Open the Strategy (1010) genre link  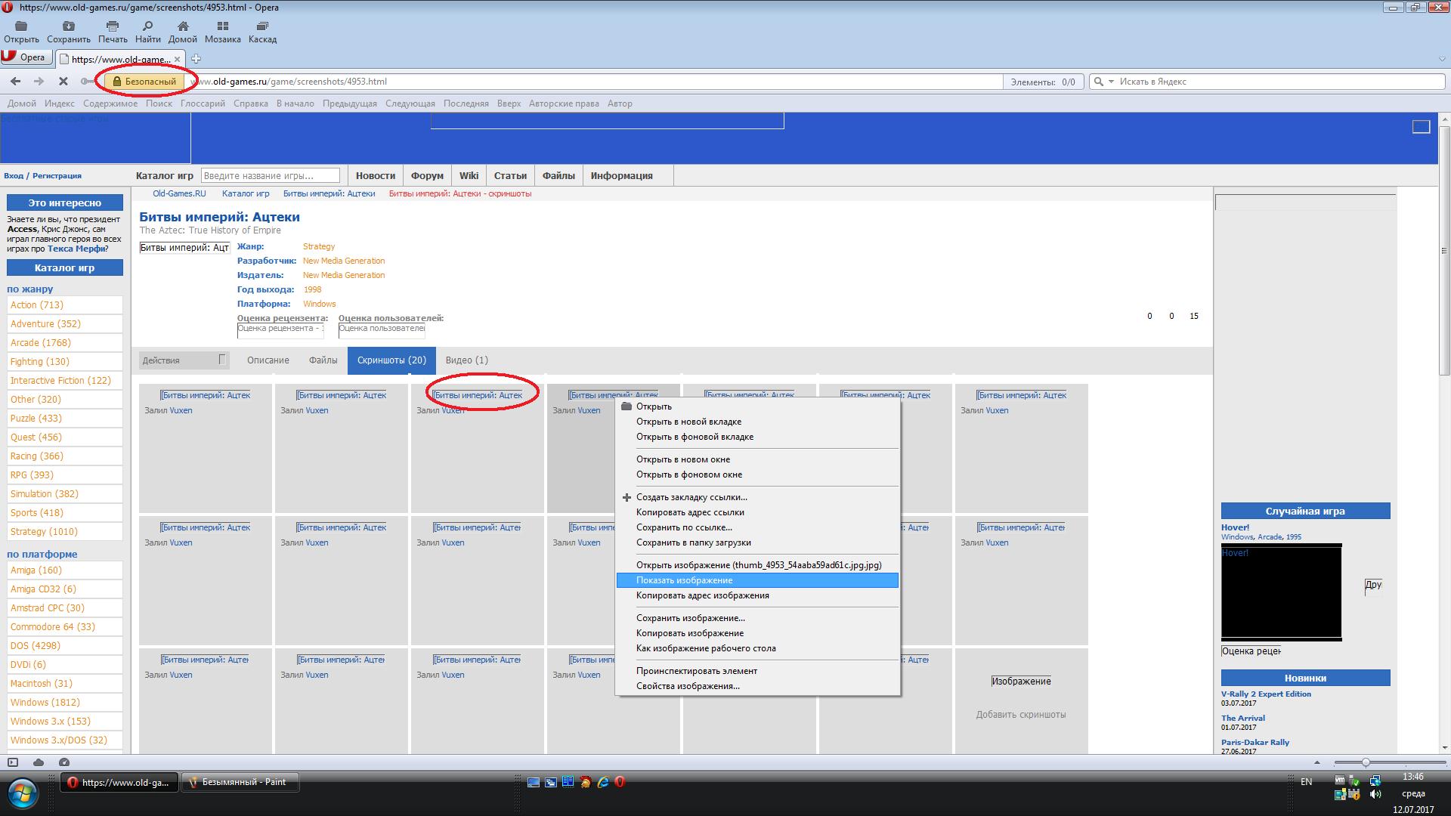(x=44, y=532)
